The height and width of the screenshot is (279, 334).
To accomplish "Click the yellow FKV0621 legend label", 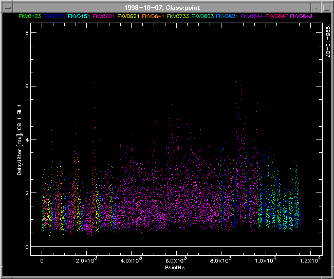I will pos(128,16).
